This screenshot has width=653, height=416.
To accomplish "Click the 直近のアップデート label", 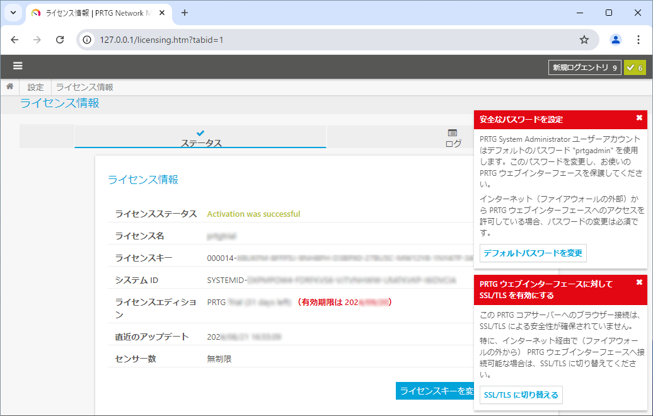I will pos(151,337).
